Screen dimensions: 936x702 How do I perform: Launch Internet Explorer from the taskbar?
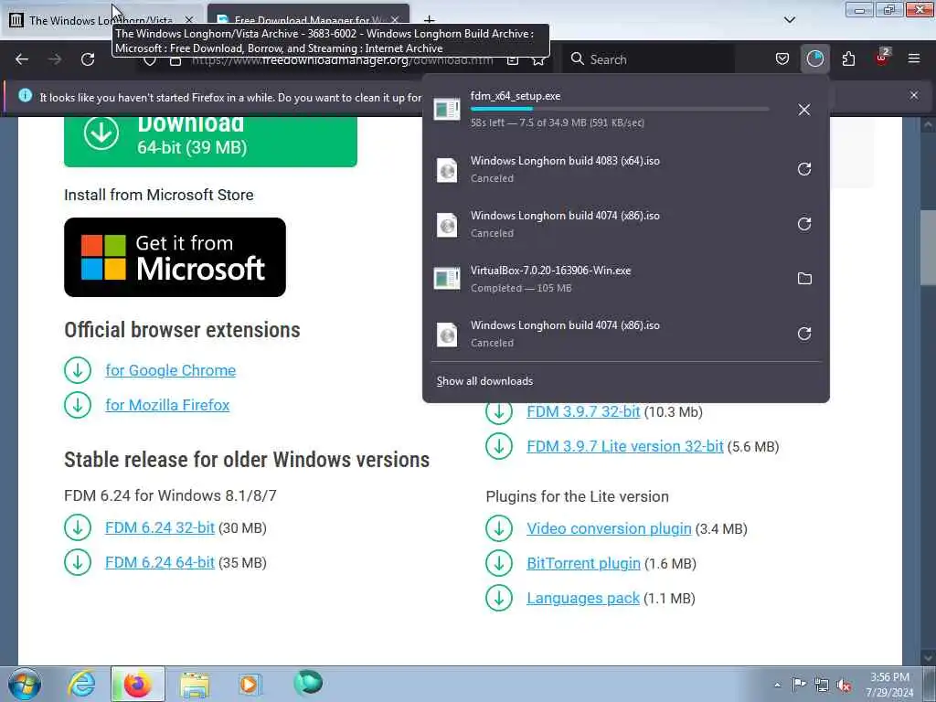tap(81, 684)
